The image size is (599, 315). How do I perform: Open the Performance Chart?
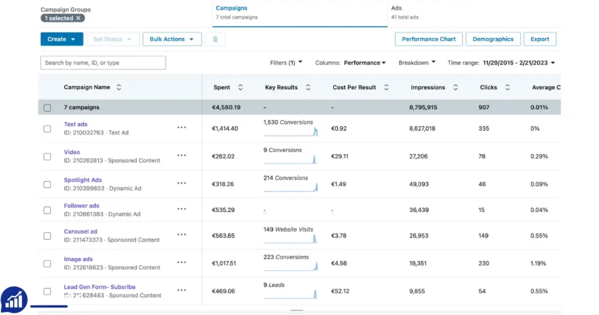429,39
